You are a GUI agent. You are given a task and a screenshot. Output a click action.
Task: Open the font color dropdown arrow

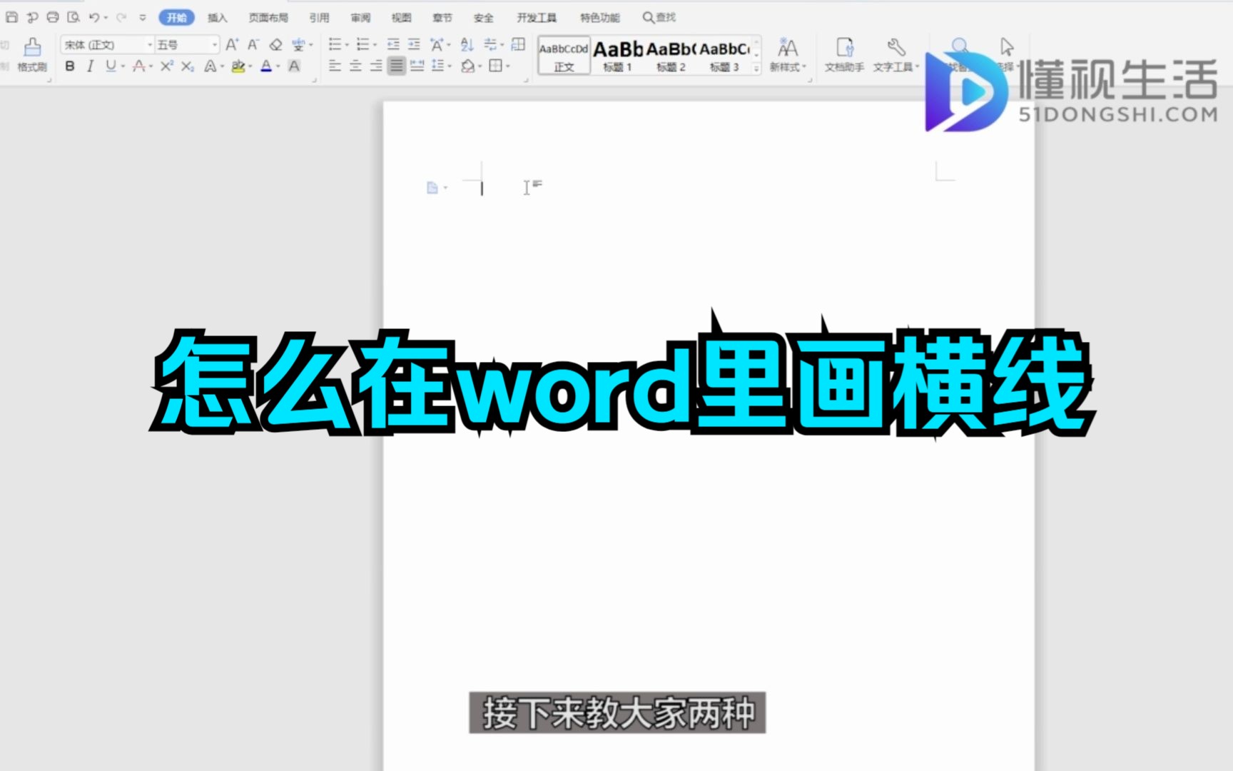(278, 66)
